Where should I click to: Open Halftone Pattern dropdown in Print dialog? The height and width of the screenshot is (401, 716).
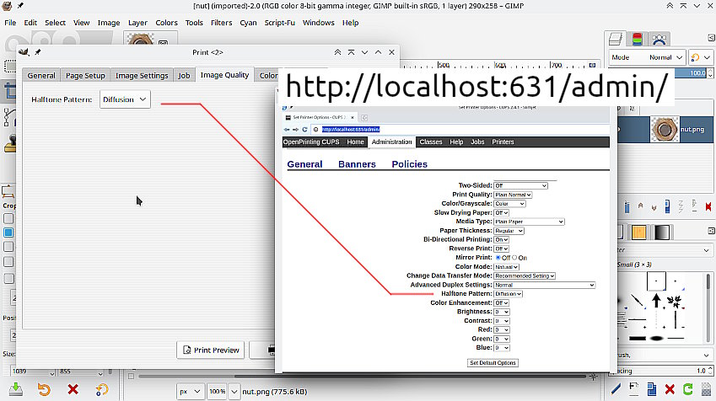(x=125, y=99)
